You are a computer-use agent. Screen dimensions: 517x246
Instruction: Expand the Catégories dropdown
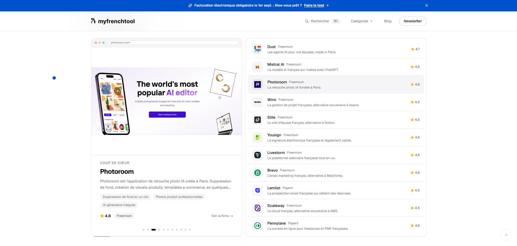(x=362, y=21)
